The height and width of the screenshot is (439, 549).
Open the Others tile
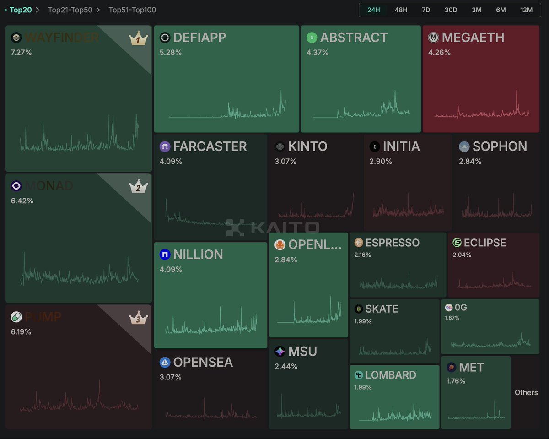click(526, 392)
